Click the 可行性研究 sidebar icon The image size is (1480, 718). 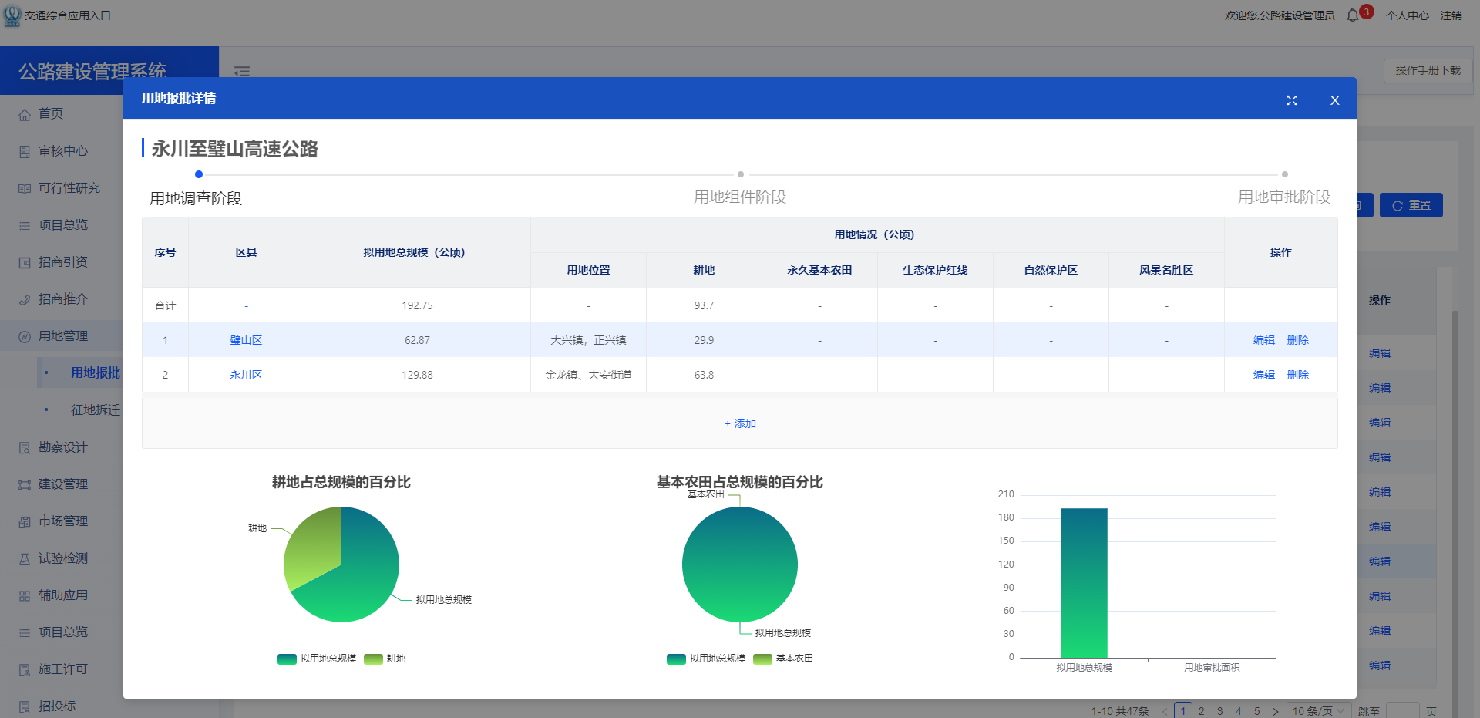click(x=25, y=188)
